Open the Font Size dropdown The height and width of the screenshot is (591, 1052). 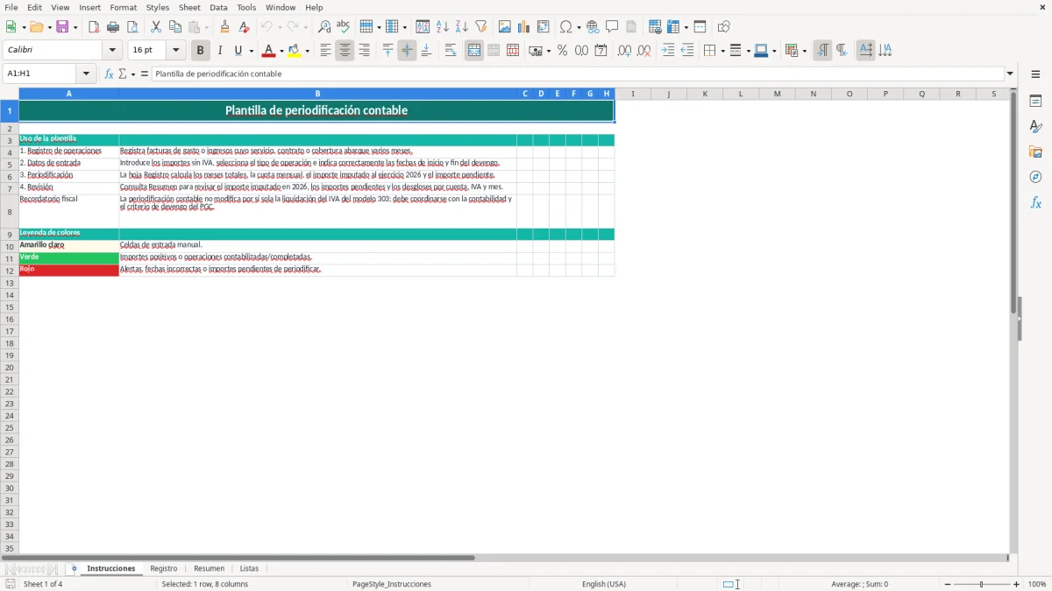coord(175,51)
